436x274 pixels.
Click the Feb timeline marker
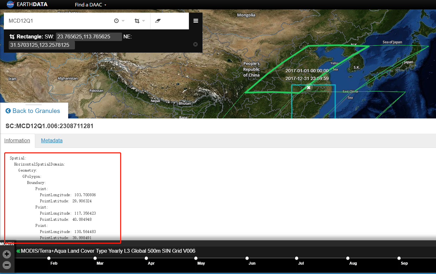[49, 258]
